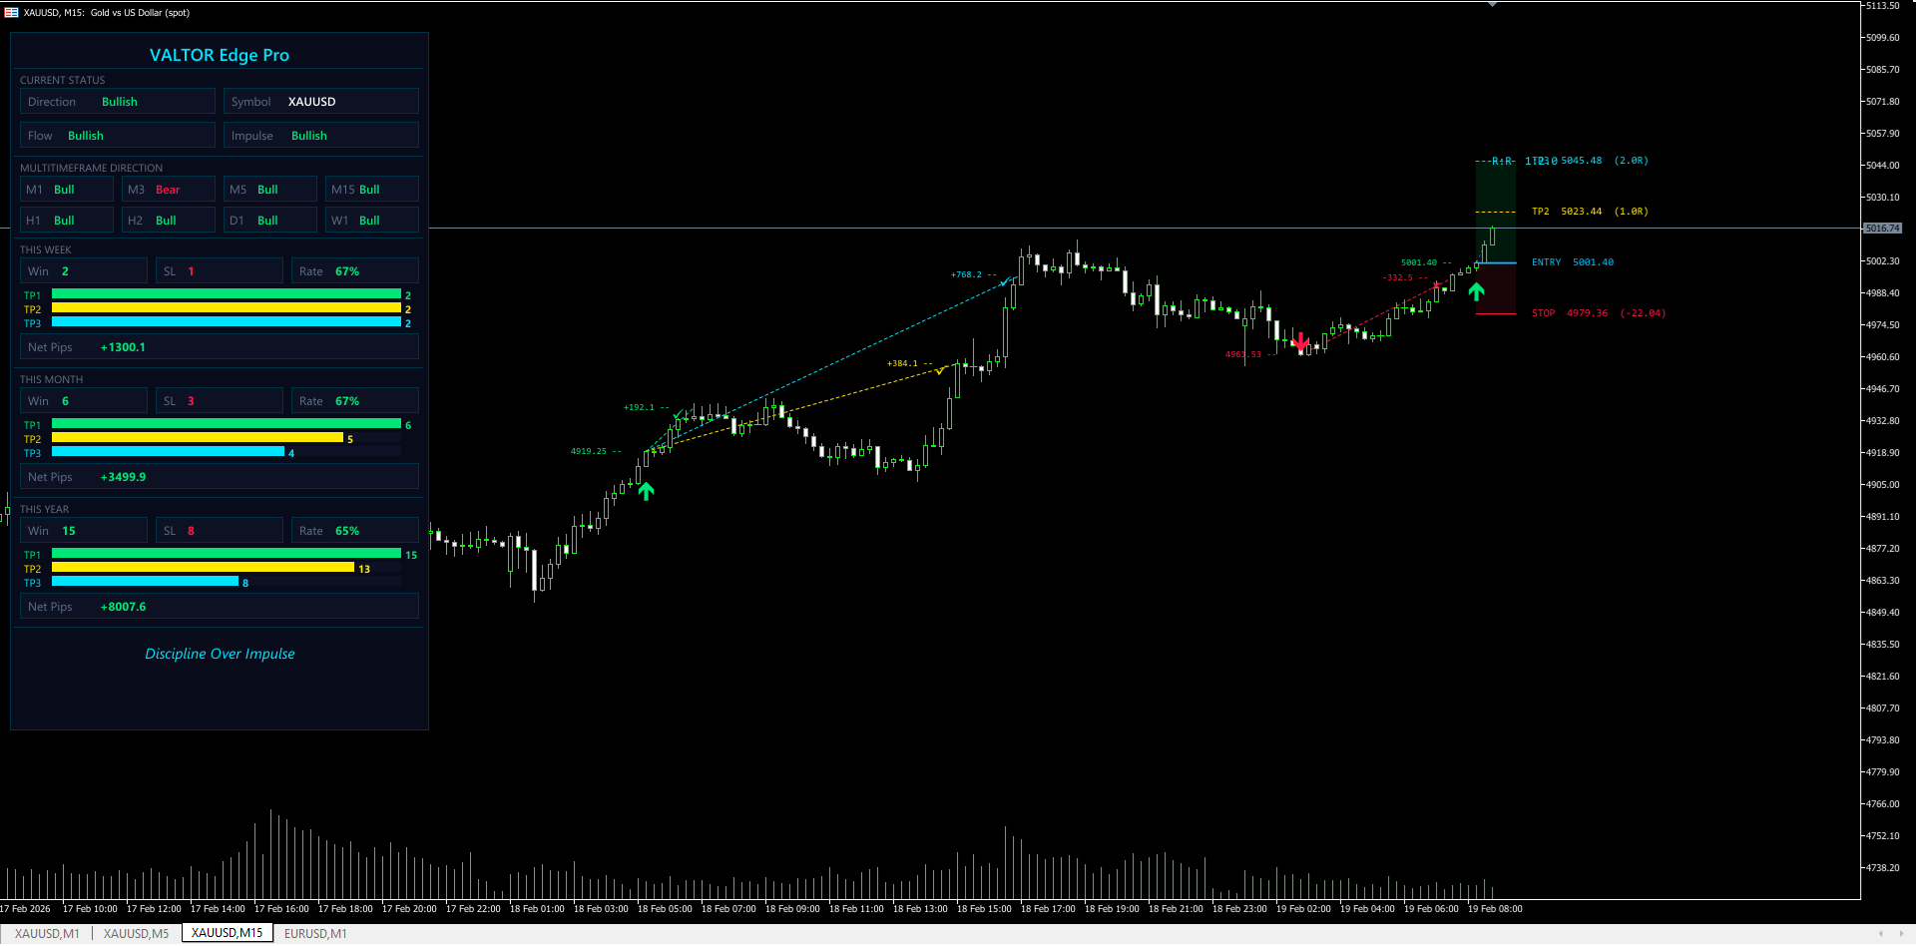Click the cyan checkmark at +768.2
This screenshot has width=1916, height=946.
coord(1004,282)
